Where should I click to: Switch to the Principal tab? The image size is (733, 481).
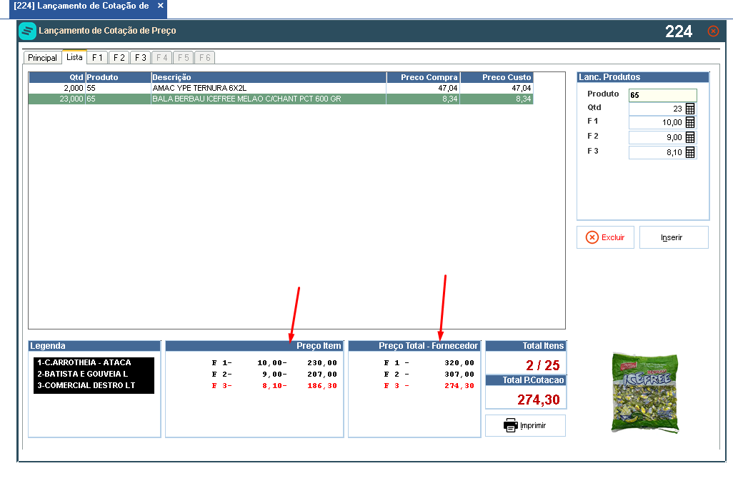click(x=42, y=57)
